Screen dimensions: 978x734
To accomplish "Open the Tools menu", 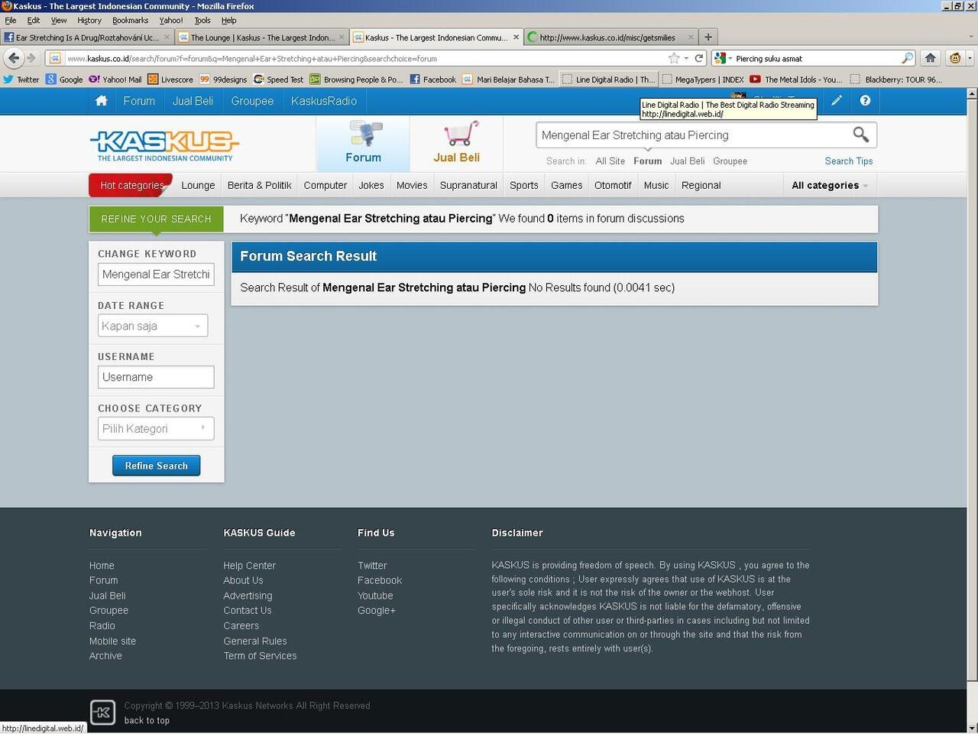I will click(x=202, y=21).
